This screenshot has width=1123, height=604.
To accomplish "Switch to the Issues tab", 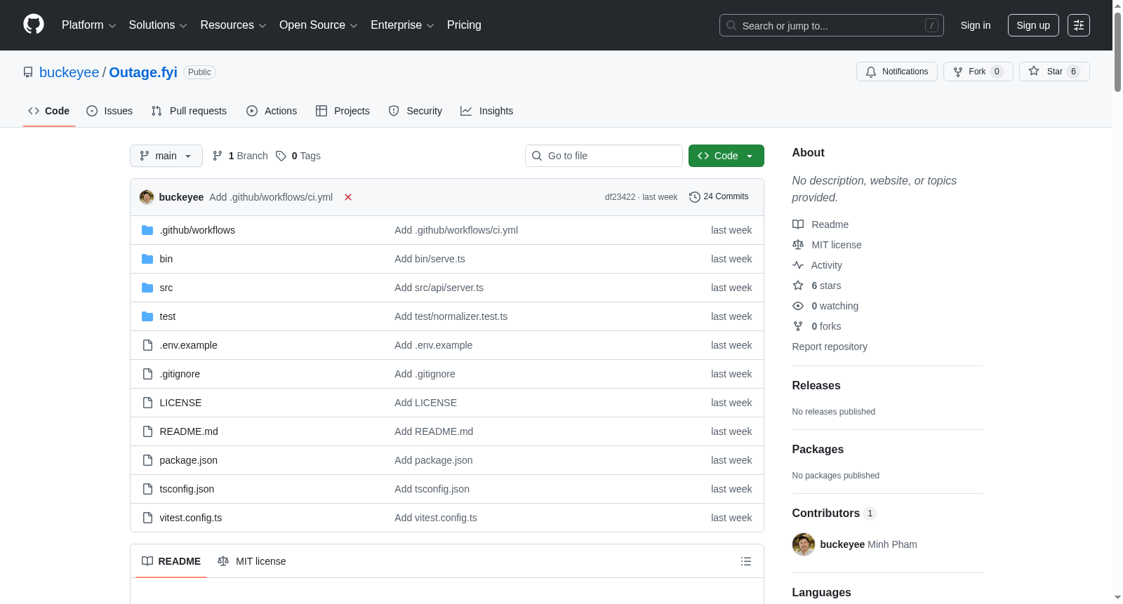I will coord(109,111).
